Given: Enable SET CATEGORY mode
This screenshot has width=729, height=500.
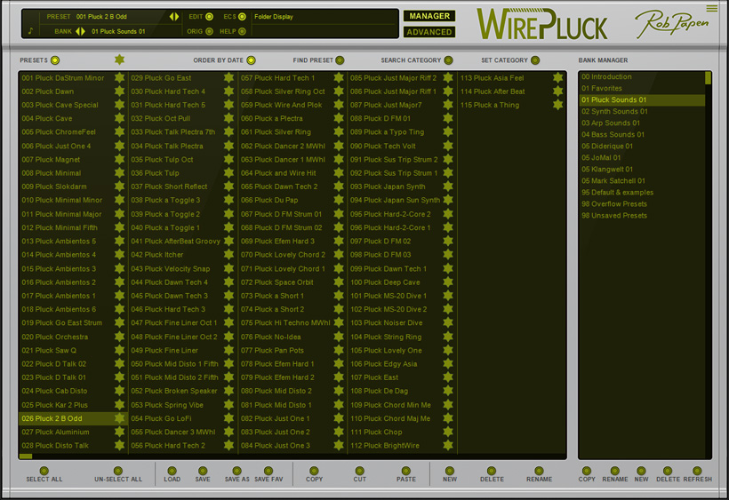Looking at the screenshot, I should 535,60.
